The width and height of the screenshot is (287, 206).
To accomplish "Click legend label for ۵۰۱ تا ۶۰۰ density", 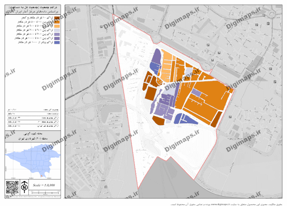I will 35,26.
